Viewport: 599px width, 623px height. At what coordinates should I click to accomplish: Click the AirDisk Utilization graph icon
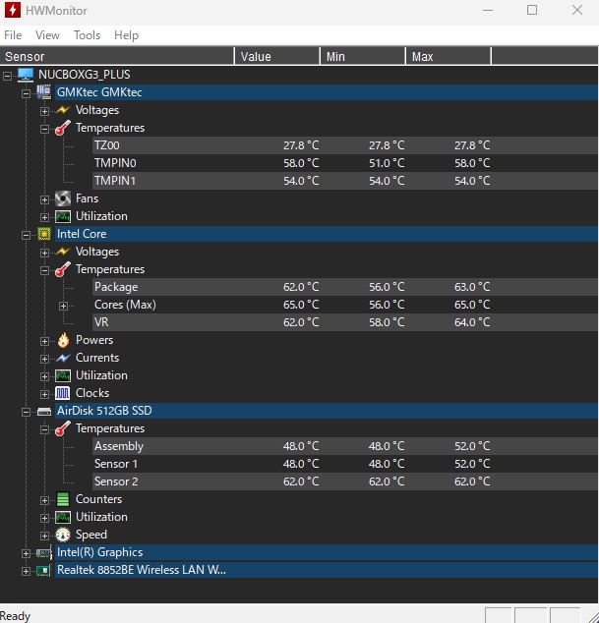63,517
